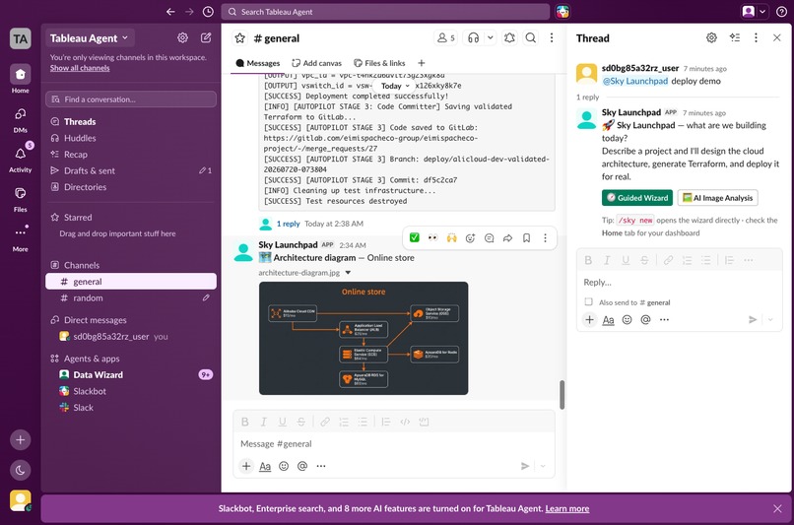Star the #general channel

click(240, 38)
